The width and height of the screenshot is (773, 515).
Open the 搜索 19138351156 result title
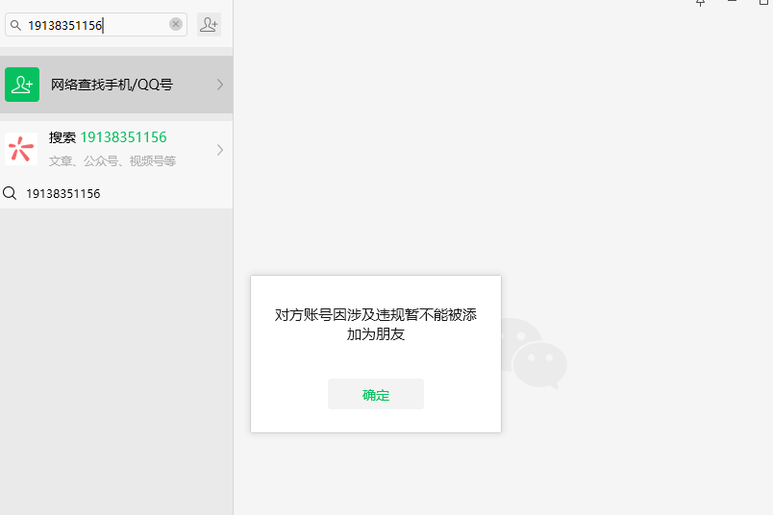[108, 137]
